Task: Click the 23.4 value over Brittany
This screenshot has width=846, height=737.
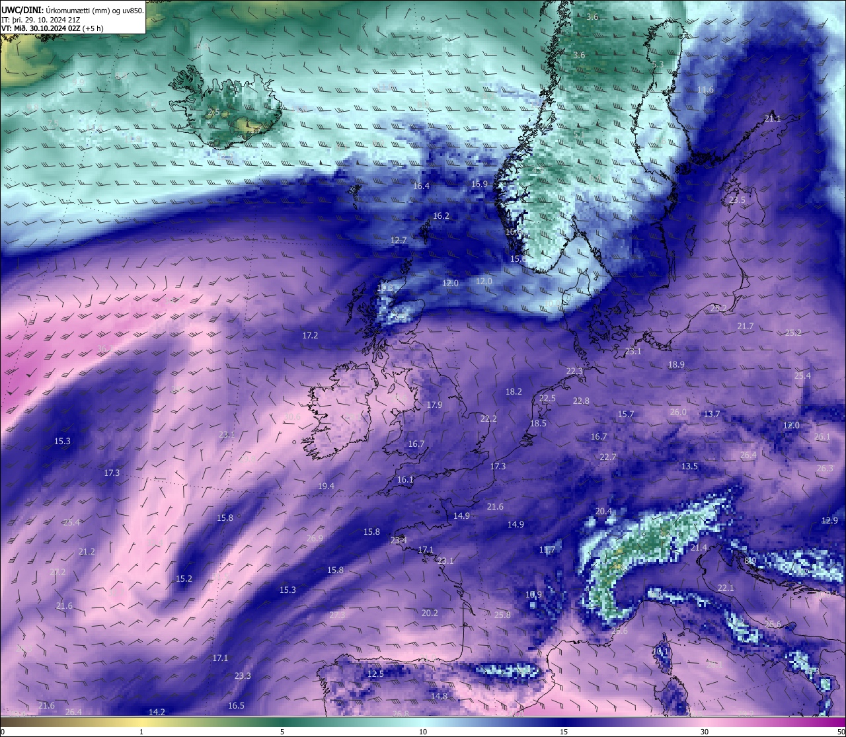Action: 399,540
